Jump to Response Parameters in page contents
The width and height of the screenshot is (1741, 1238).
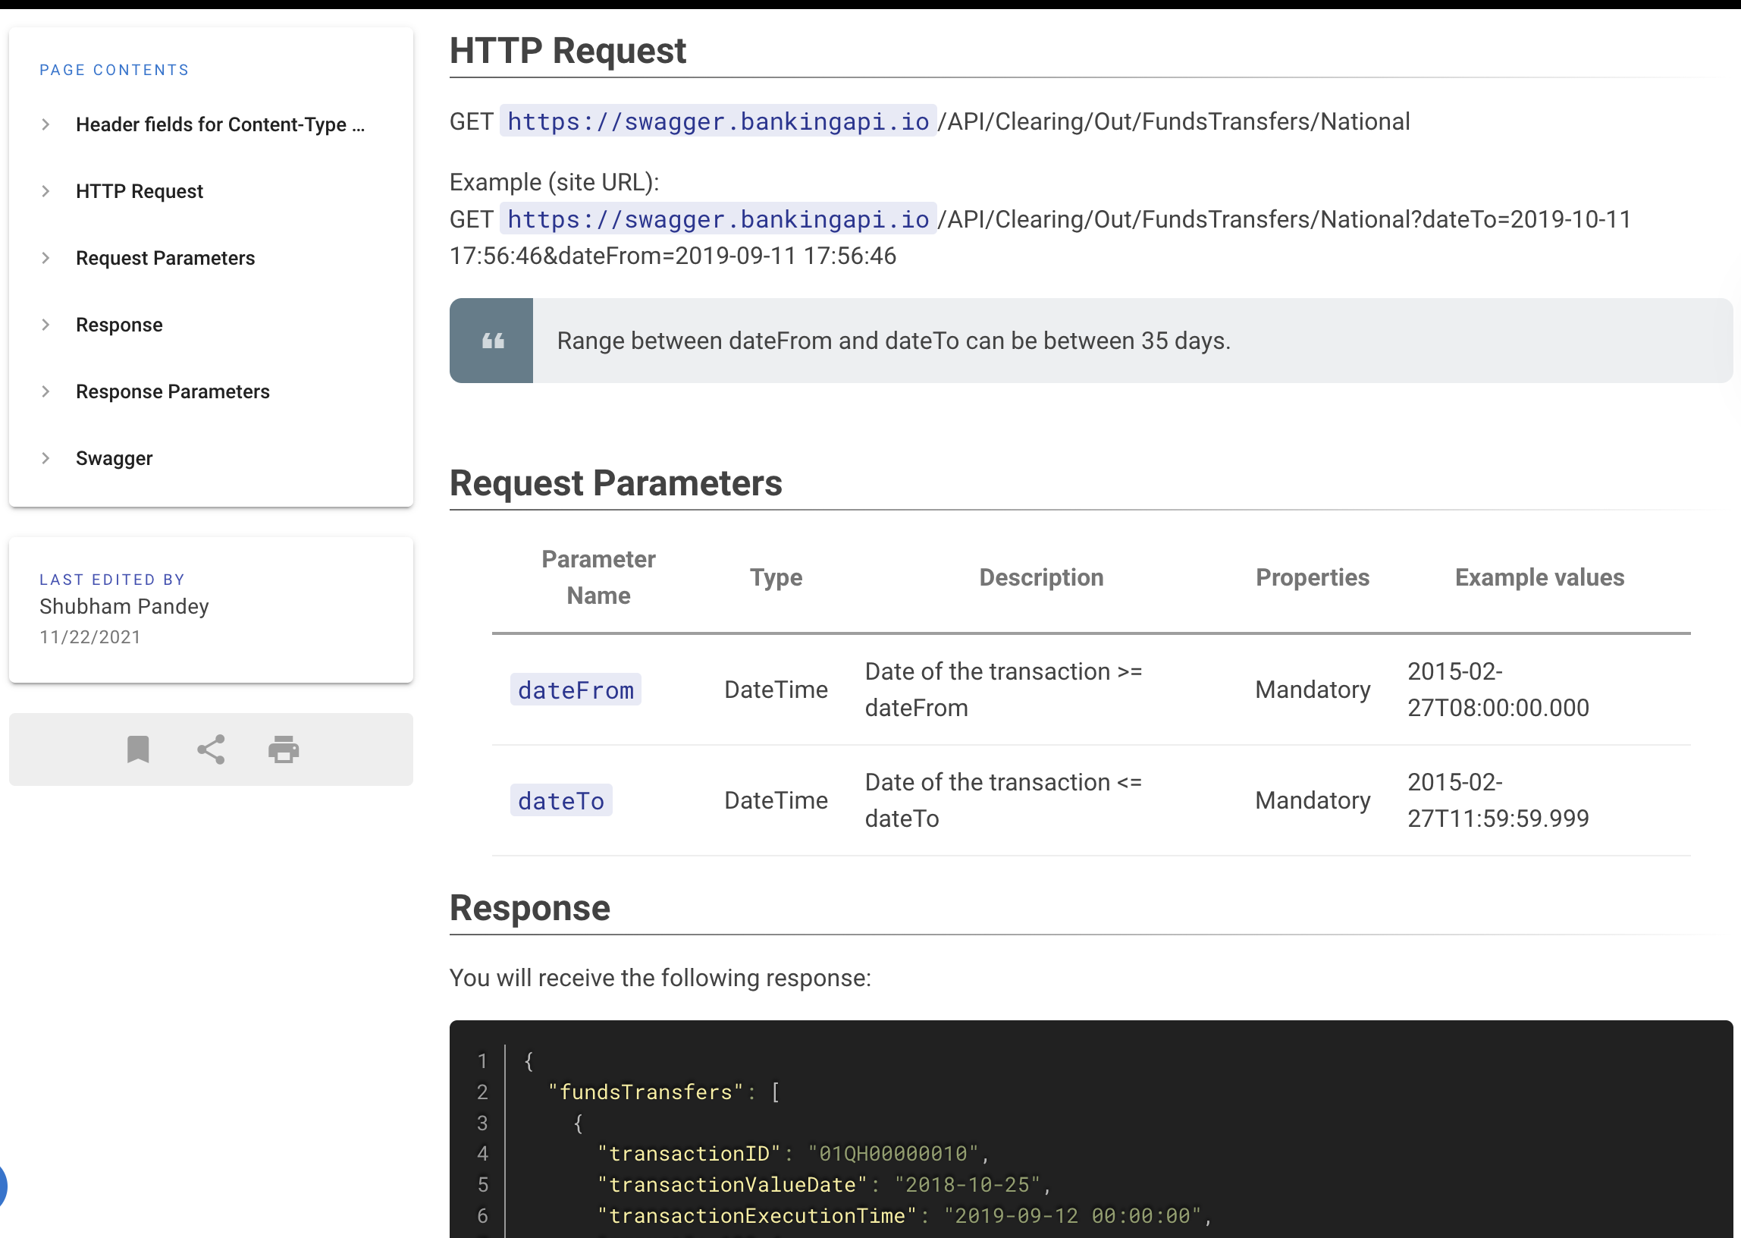tap(173, 392)
